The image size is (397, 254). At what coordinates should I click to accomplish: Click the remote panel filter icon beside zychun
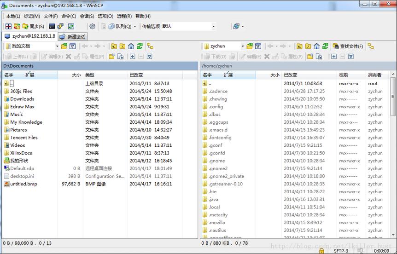pyautogui.click(x=258, y=46)
